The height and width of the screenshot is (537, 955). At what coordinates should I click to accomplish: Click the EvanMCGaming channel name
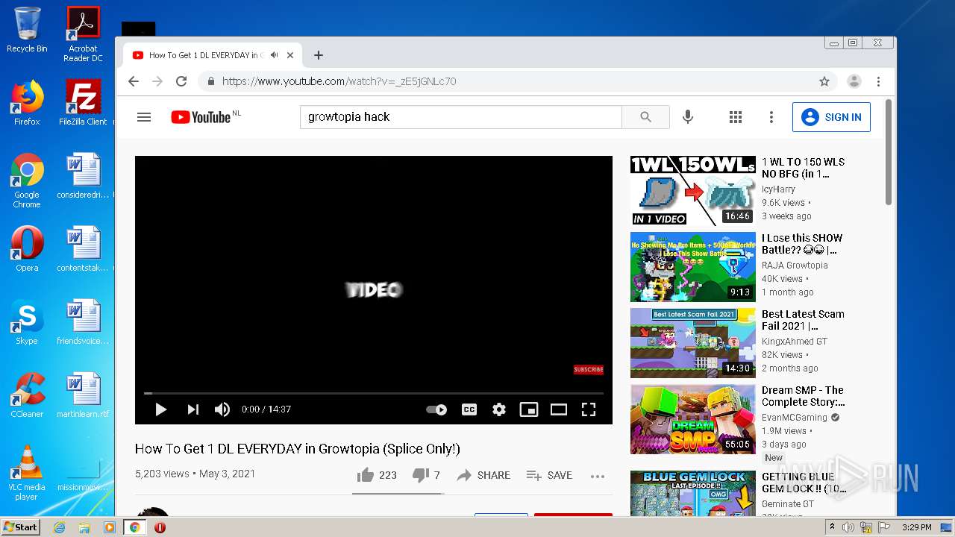click(795, 418)
